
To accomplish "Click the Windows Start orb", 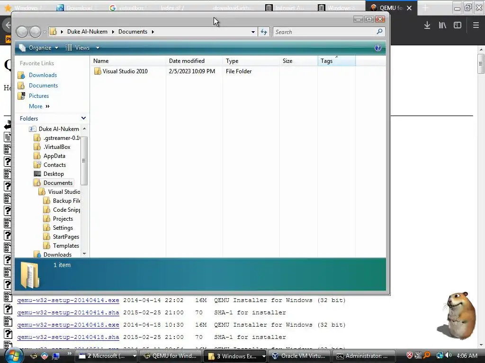I will pos(14,355).
